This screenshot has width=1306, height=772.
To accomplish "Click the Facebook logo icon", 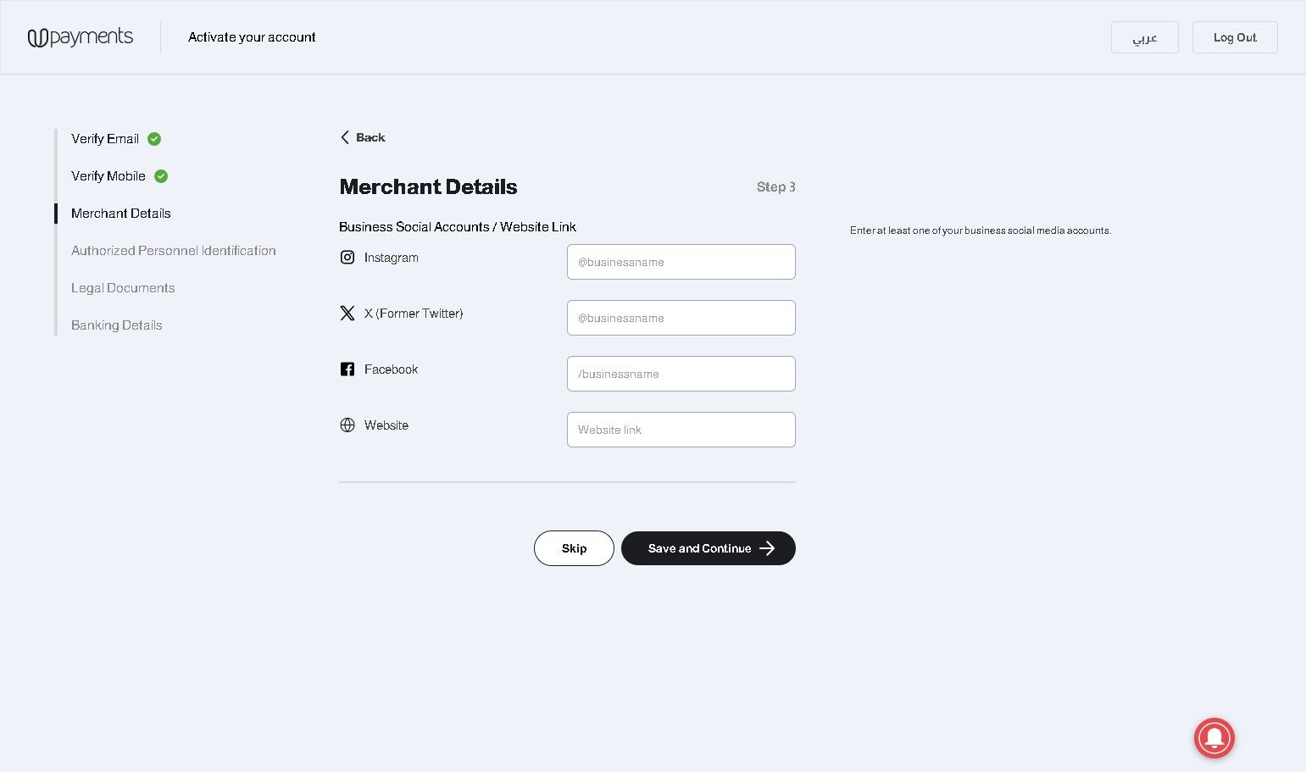I will click(347, 369).
